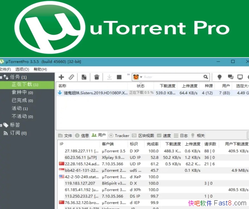Remove selected torrent using trash icon
This screenshot has height=209, width=249.
click(x=96, y=77)
